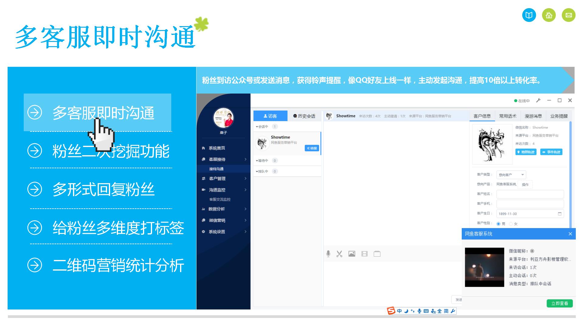Screen dimensions: 584x328
Task: Open the book icon at top right
Action: (529, 15)
